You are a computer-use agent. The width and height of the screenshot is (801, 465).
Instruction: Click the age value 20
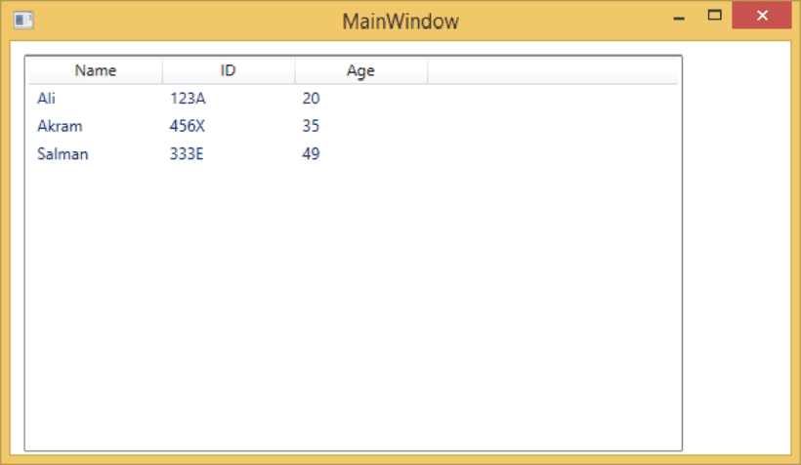[x=311, y=98]
